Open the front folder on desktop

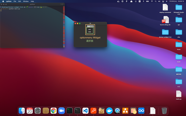tap(179, 46)
